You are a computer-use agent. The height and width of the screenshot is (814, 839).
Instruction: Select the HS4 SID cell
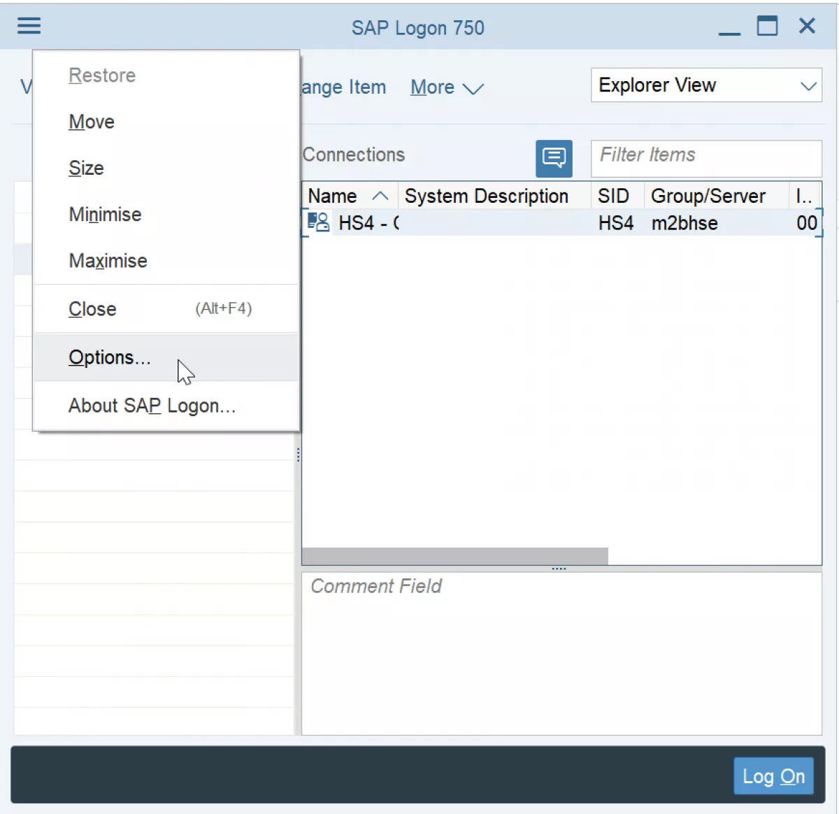616,223
